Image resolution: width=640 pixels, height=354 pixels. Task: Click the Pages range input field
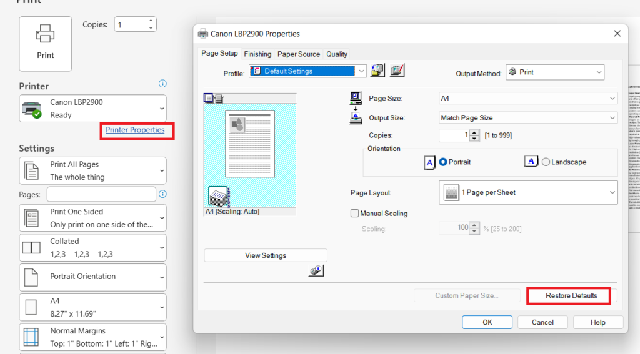pos(101,194)
